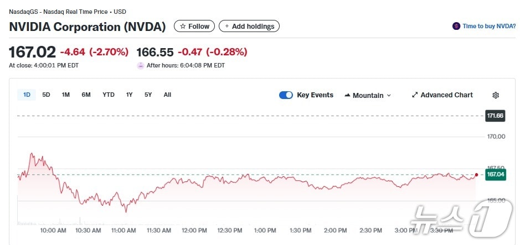Switch to the 5D range tab
The width and height of the screenshot is (520, 245).
(x=47, y=95)
